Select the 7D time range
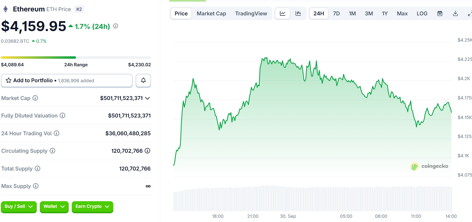This screenshot has width=472, height=222. click(336, 14)
